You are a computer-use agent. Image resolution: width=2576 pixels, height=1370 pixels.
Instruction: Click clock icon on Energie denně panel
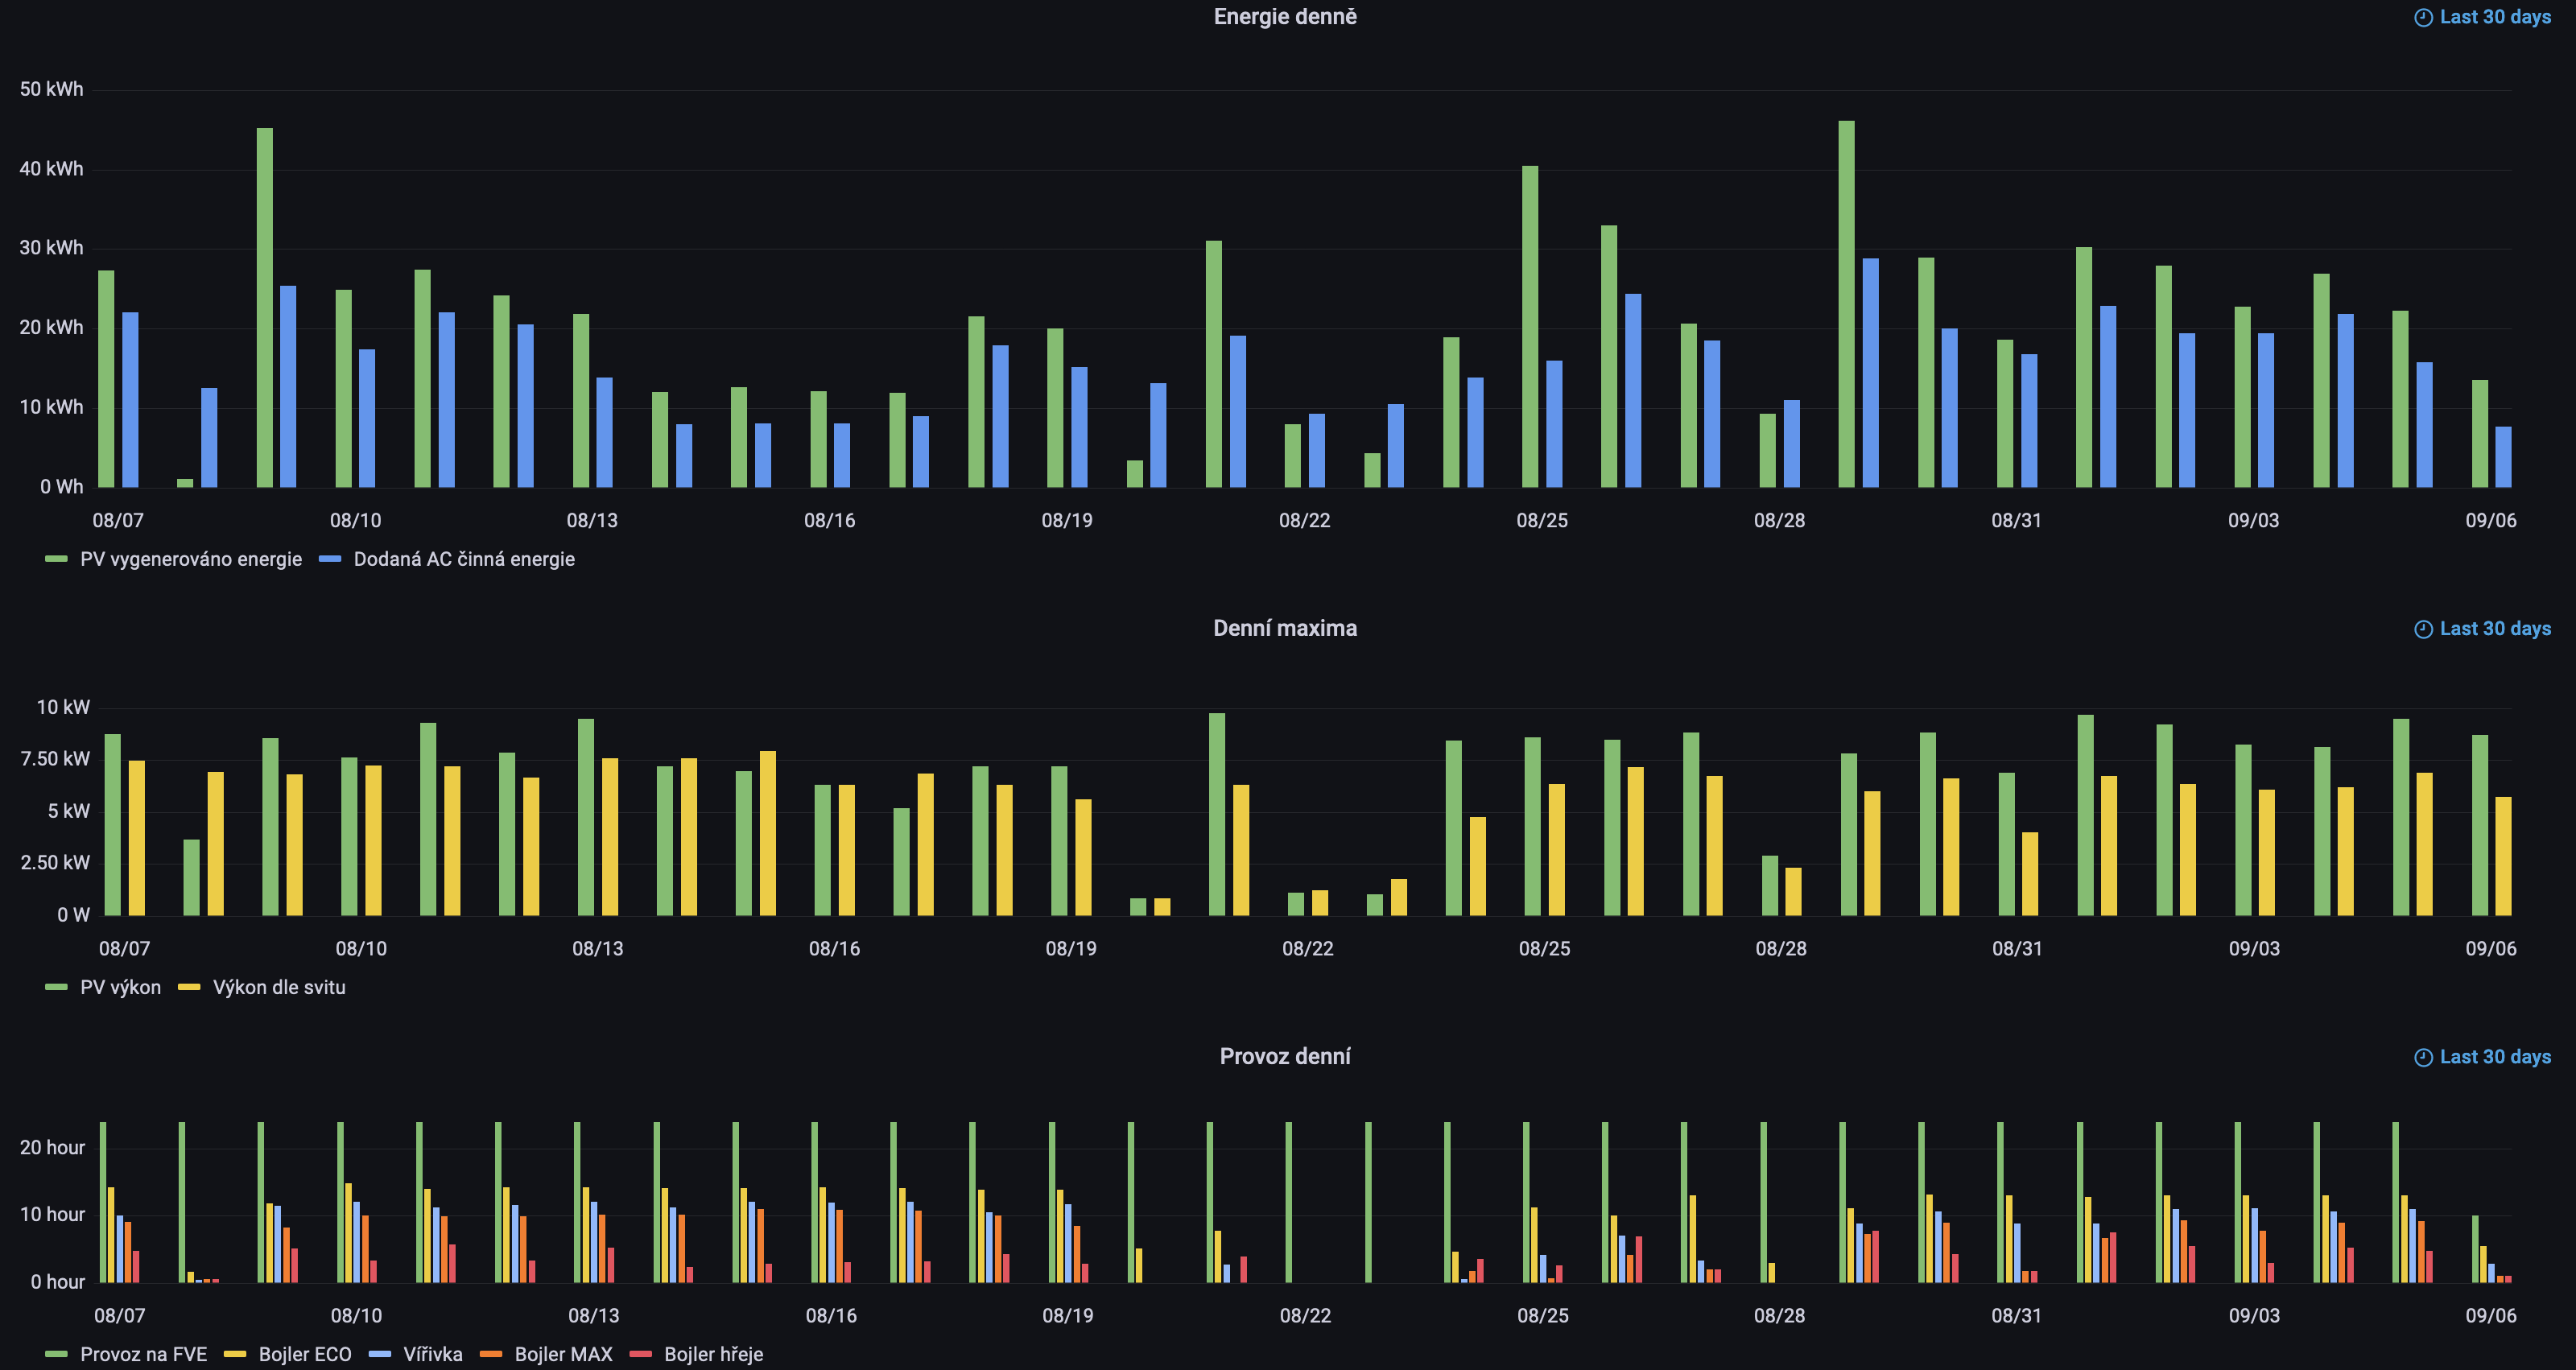pyautogui.click(x=2422, y=17)
